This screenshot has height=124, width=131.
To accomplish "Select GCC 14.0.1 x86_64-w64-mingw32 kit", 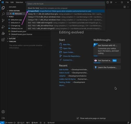I will [x=66, y=29].
